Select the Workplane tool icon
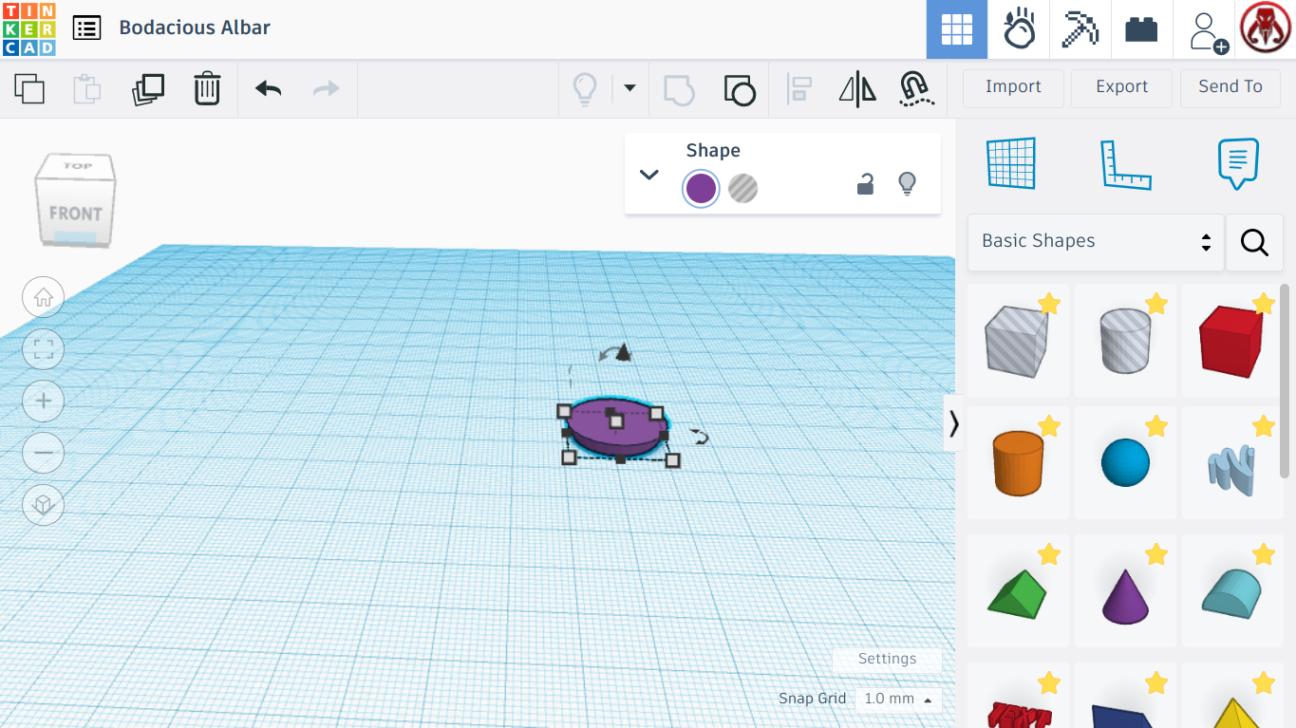This screenshot has height=728, width=1296. coord(1011,163)
